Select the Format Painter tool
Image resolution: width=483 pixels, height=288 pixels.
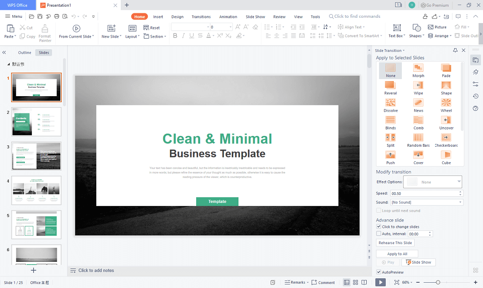(45, 33)
